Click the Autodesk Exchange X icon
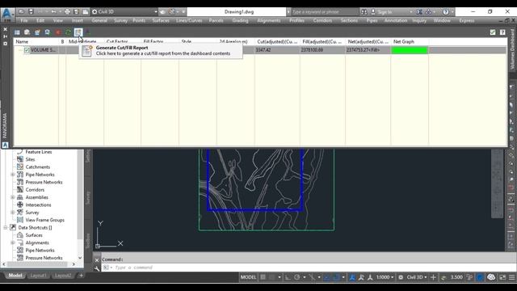 click(x=419, y=12)
